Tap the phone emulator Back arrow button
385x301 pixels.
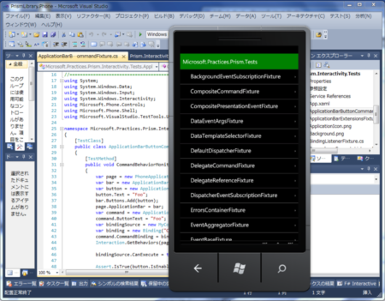point(198,268)
